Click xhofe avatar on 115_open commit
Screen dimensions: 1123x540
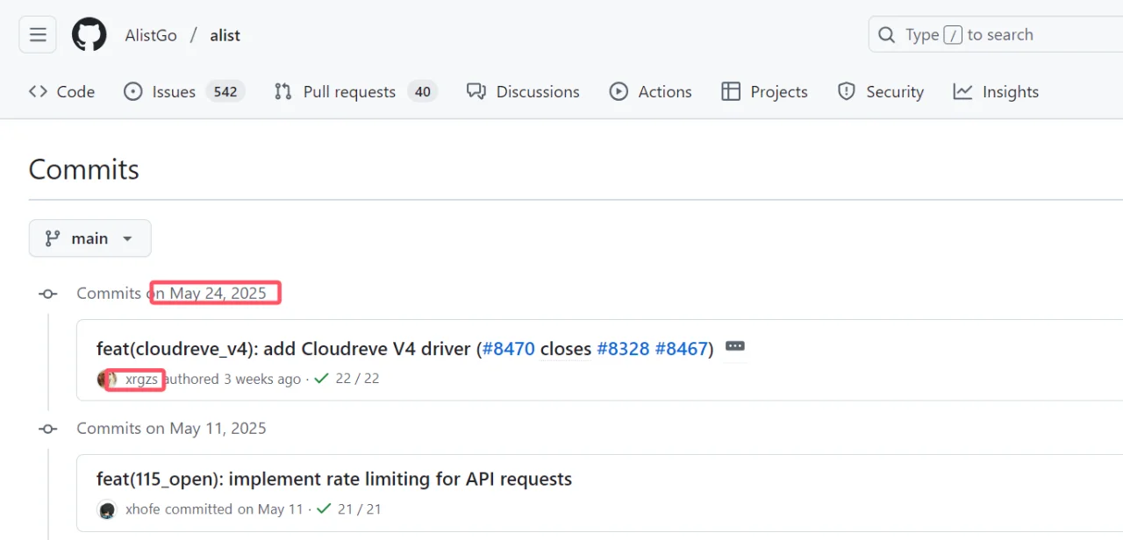point(107,509)
